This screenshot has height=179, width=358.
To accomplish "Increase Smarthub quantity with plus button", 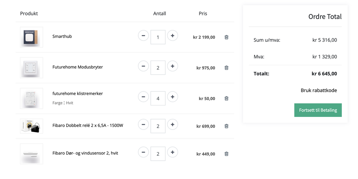I will coord(173,36).
